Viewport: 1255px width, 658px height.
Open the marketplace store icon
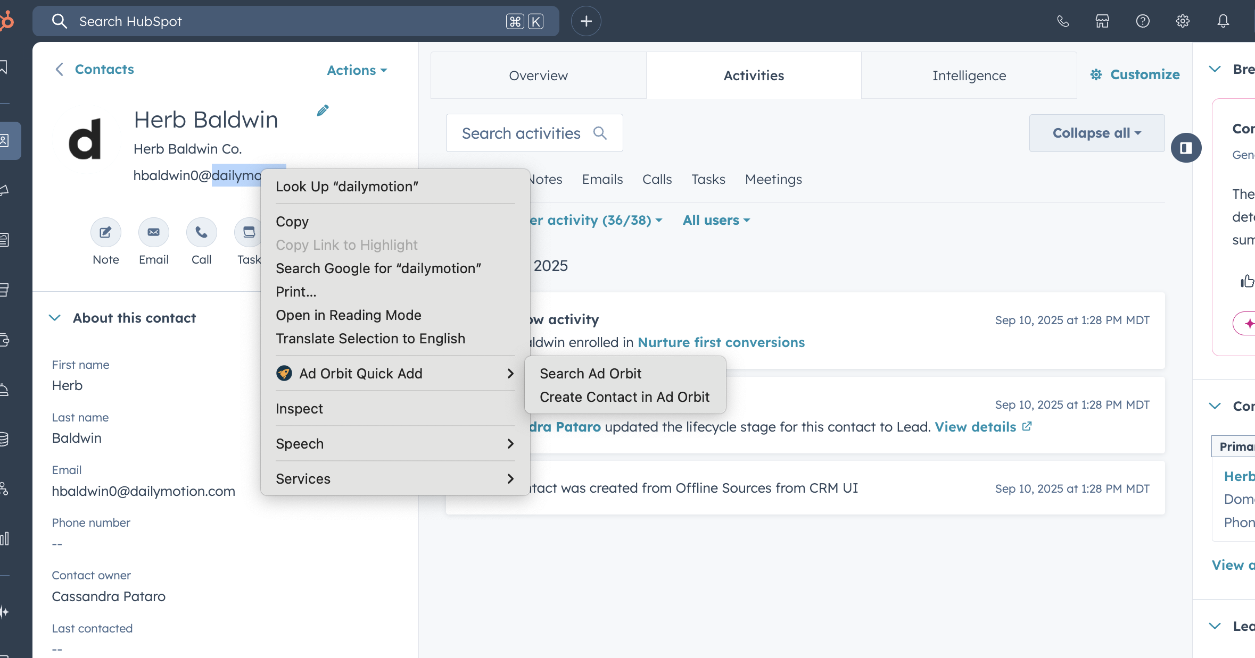[1102, 21]
